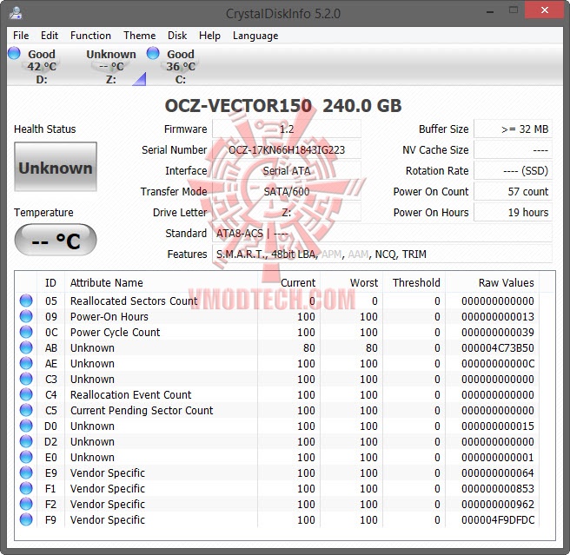Click raw value 000000000853
Viewport: 570px width, 555px height.
click(497, 488)
